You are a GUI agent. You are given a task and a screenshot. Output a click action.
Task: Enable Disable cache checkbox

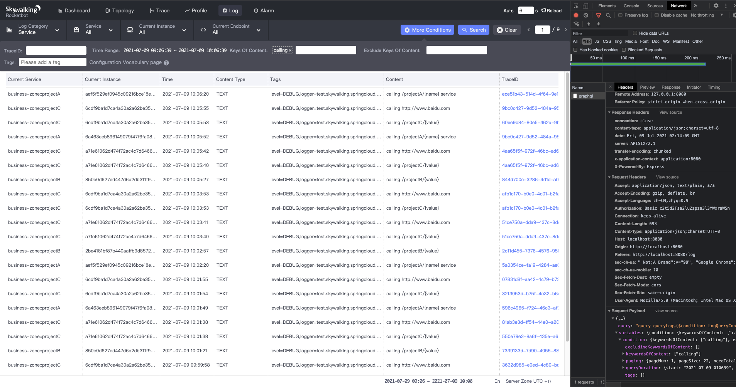(x=656, y=15)
